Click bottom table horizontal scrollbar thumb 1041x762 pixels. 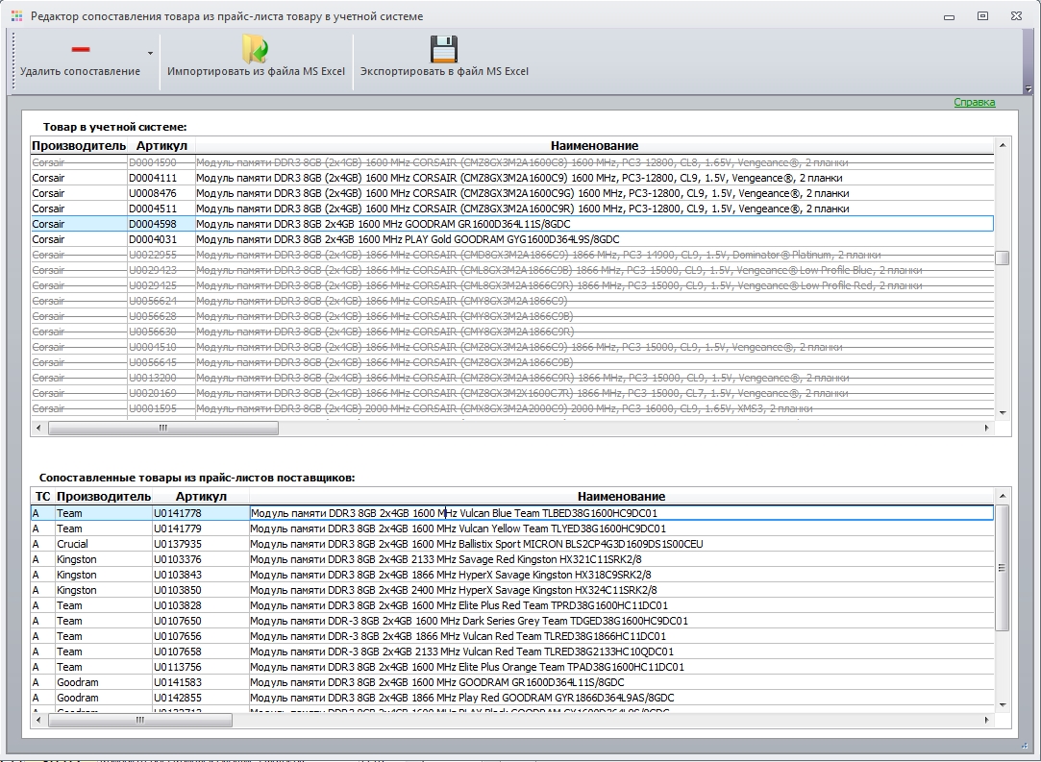[x=139, y=720]
